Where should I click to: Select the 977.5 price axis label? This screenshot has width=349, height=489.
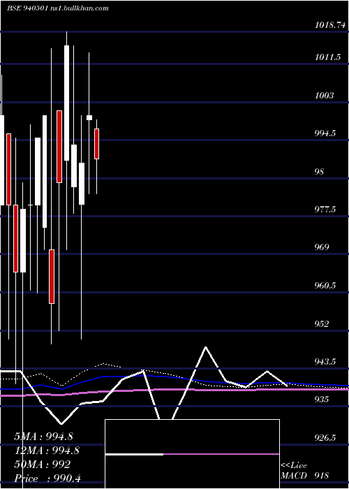[325, 210]
